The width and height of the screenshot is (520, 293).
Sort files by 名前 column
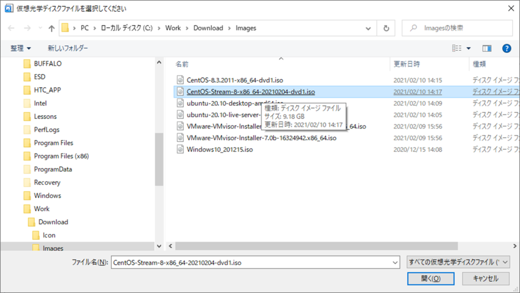(x=182, y=64)
